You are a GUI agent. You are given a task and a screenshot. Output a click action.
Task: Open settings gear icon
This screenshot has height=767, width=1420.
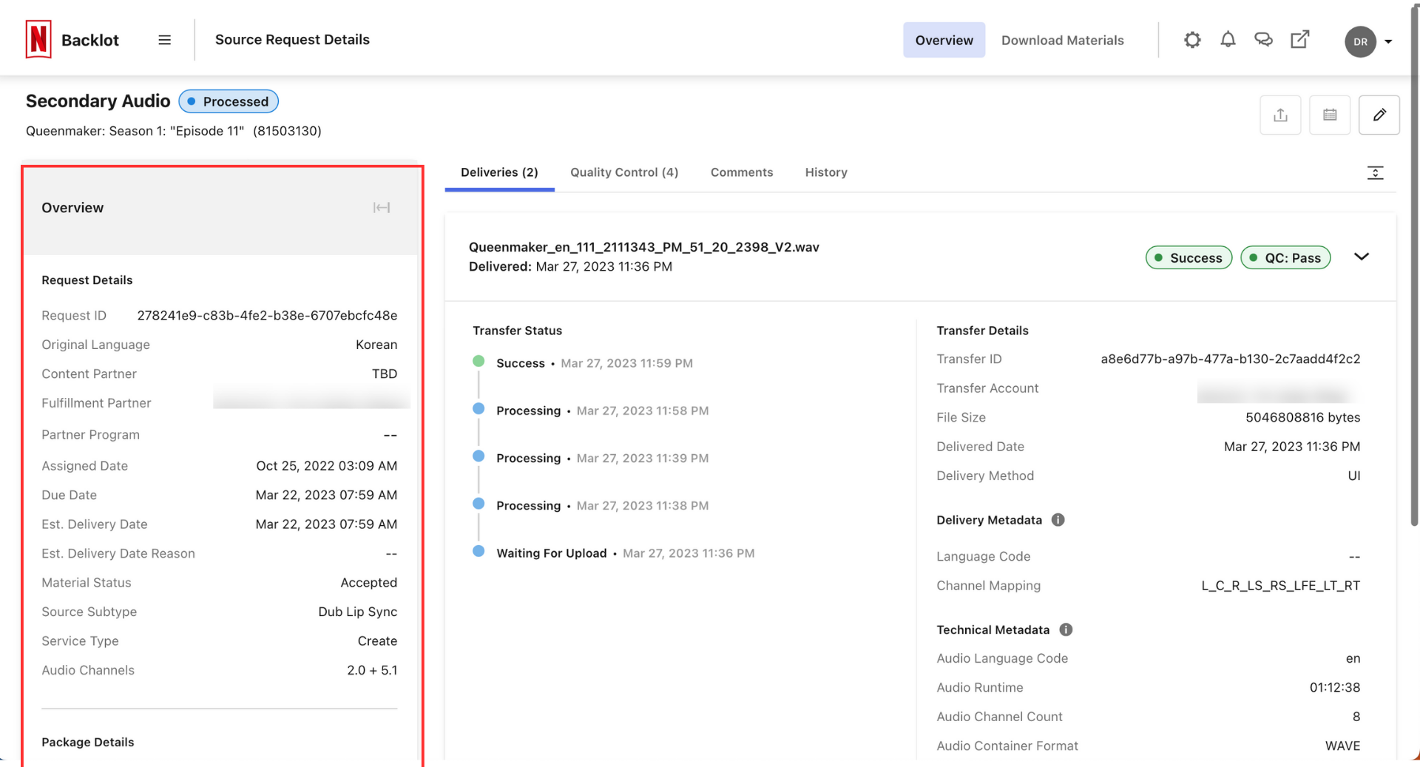[1192, 40]
